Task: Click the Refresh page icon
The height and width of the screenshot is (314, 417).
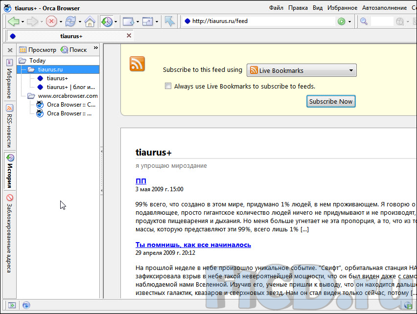Action: click(x=70, y=21)
